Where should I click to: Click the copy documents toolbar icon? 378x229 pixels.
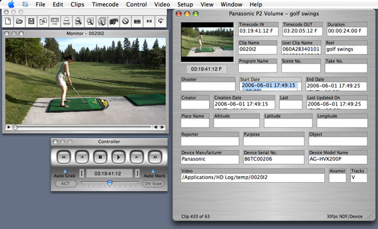pos(43,21)
